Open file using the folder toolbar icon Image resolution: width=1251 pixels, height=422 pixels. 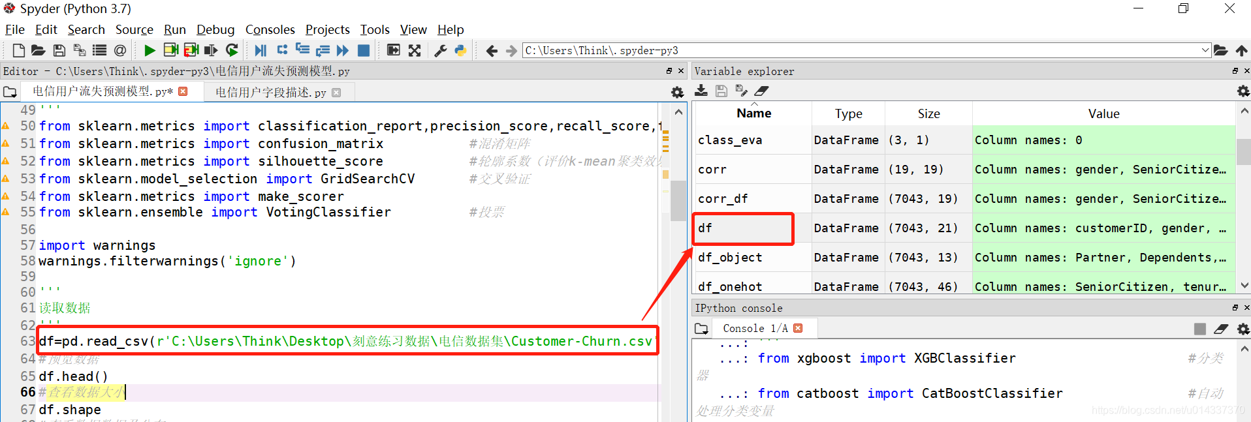(38, 50)
